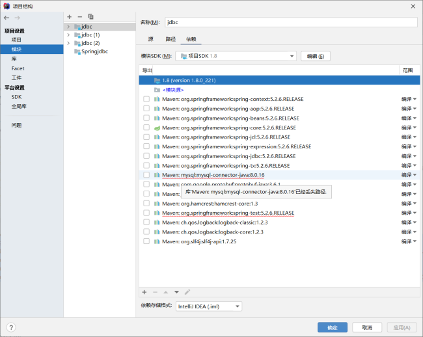
Task: Toggle export checkbox for spring-aop
Action: point(146,109)
